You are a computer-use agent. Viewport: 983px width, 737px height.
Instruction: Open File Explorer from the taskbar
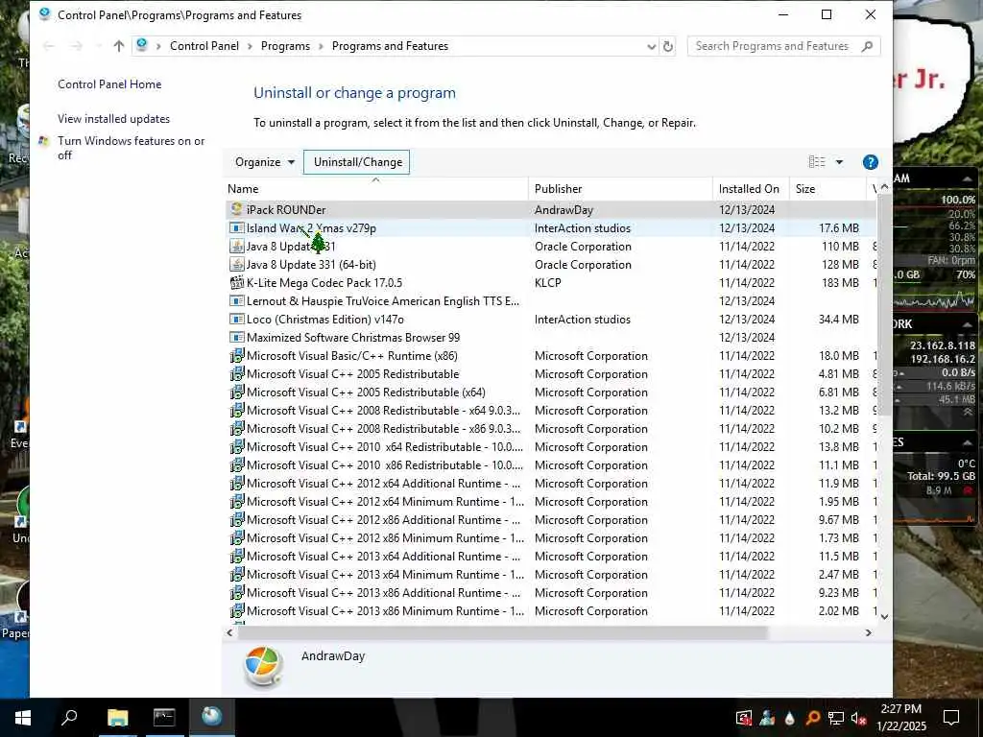[x=117, y=718]
